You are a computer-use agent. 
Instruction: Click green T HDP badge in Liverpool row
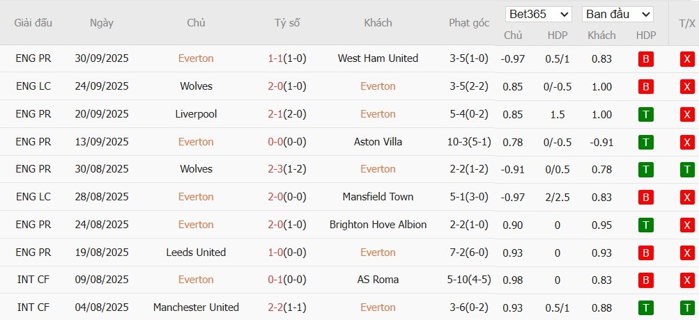click(x=645, y=114)
